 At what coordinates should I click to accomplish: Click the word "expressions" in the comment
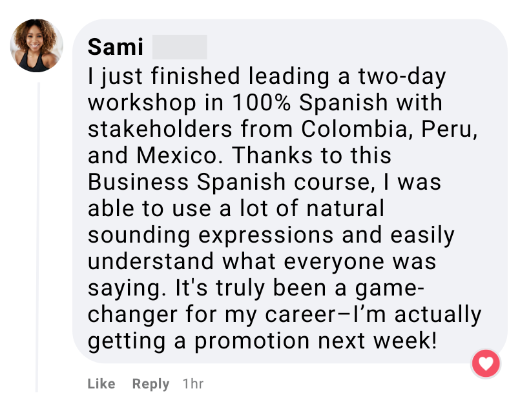(266, 235)
